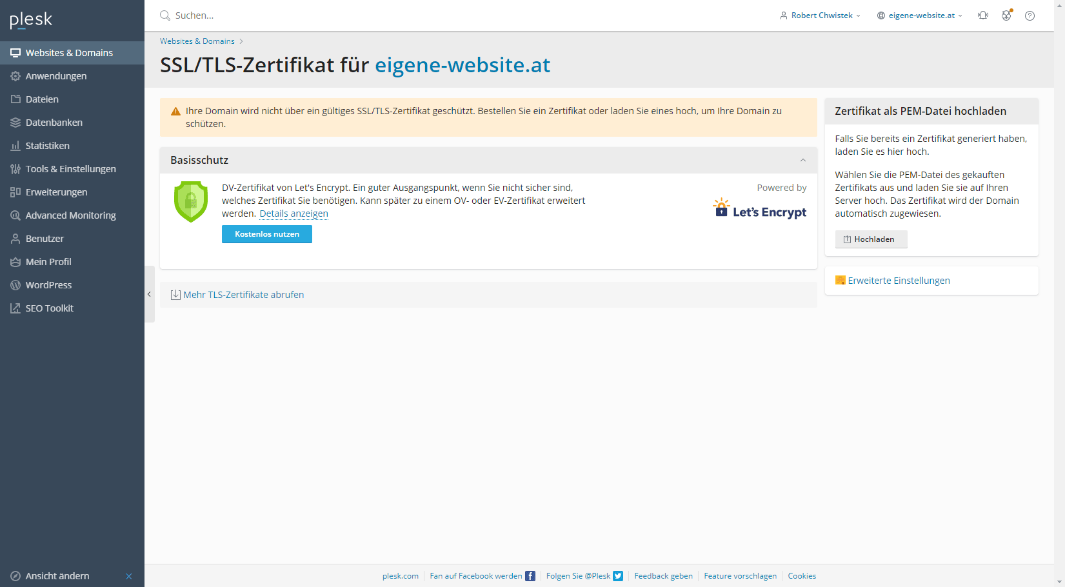Open Feature vorschlagen link

(740, 576)
